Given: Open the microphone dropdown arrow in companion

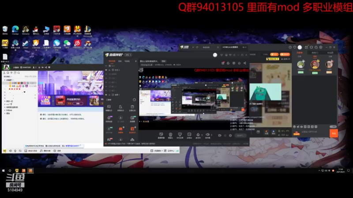Looking at the screenshot, I should [202, 135].
